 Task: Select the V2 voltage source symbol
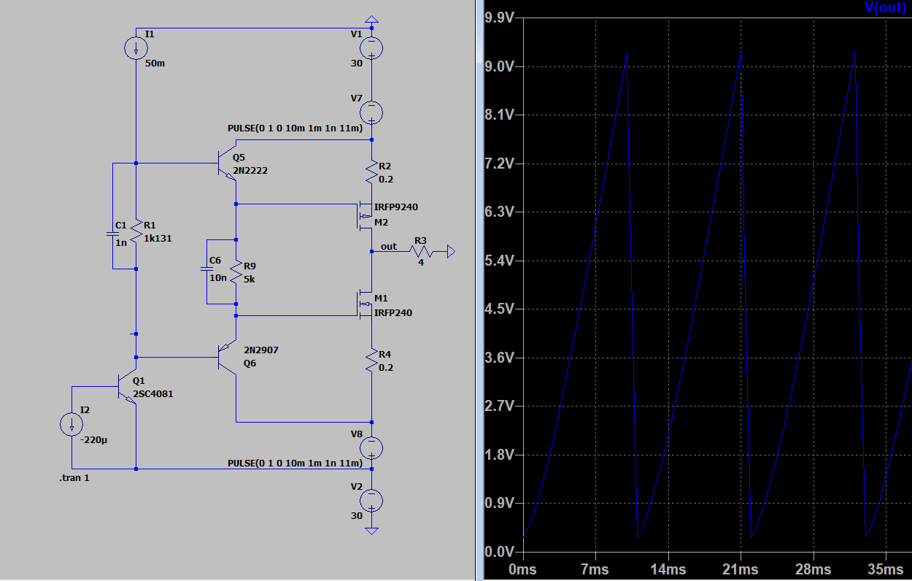pos(371,499)
